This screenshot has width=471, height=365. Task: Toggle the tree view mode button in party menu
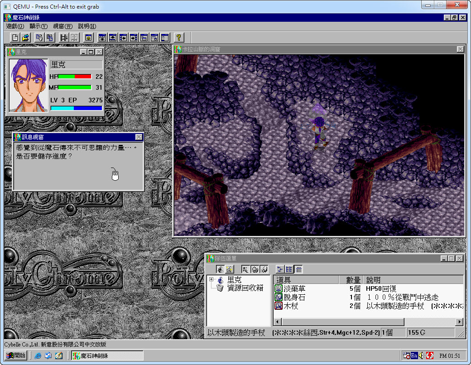tap(279, 269)
